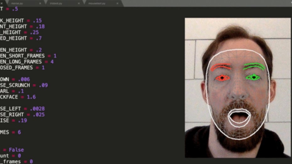292x164 pixels.
Task: Click the green eyebrow tracking outline
Action: (254, 66)
